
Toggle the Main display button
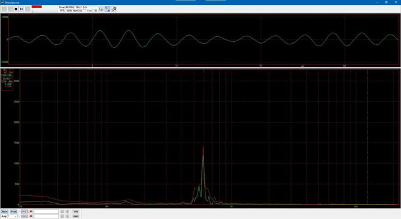[x=5, y=212]
